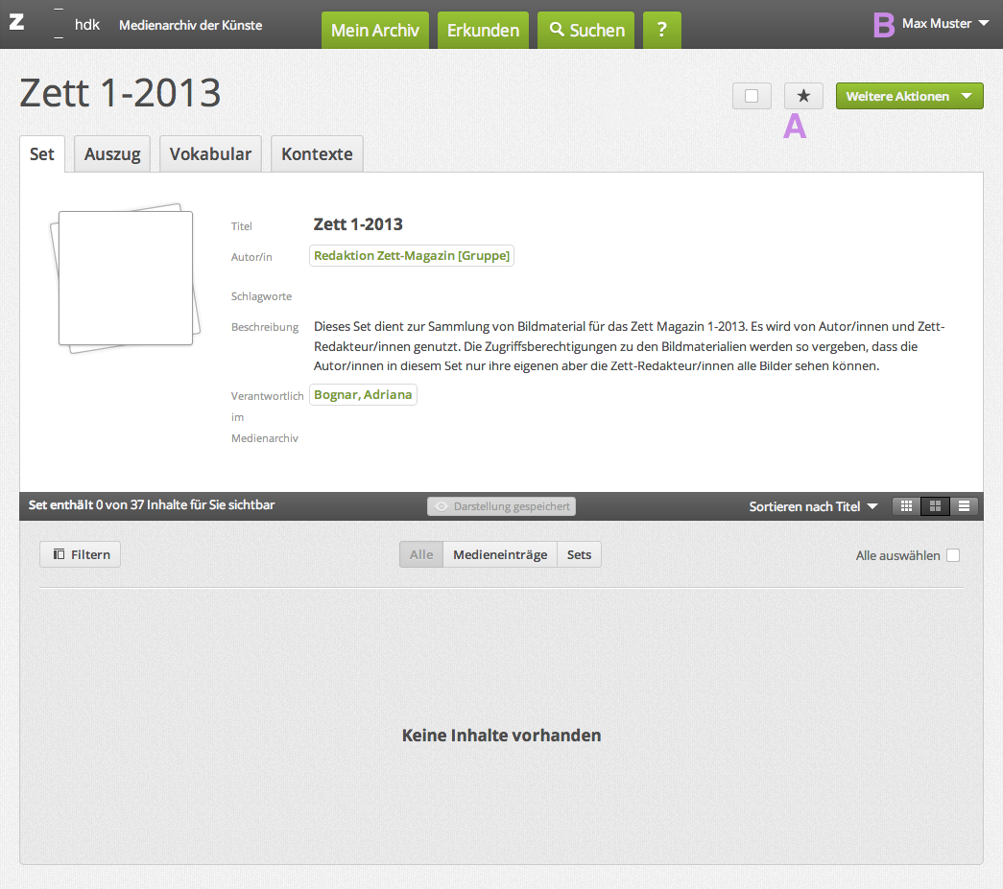
Task: Open the Kontexte tab
Action: pyautogui.click(x=317, y=153)
